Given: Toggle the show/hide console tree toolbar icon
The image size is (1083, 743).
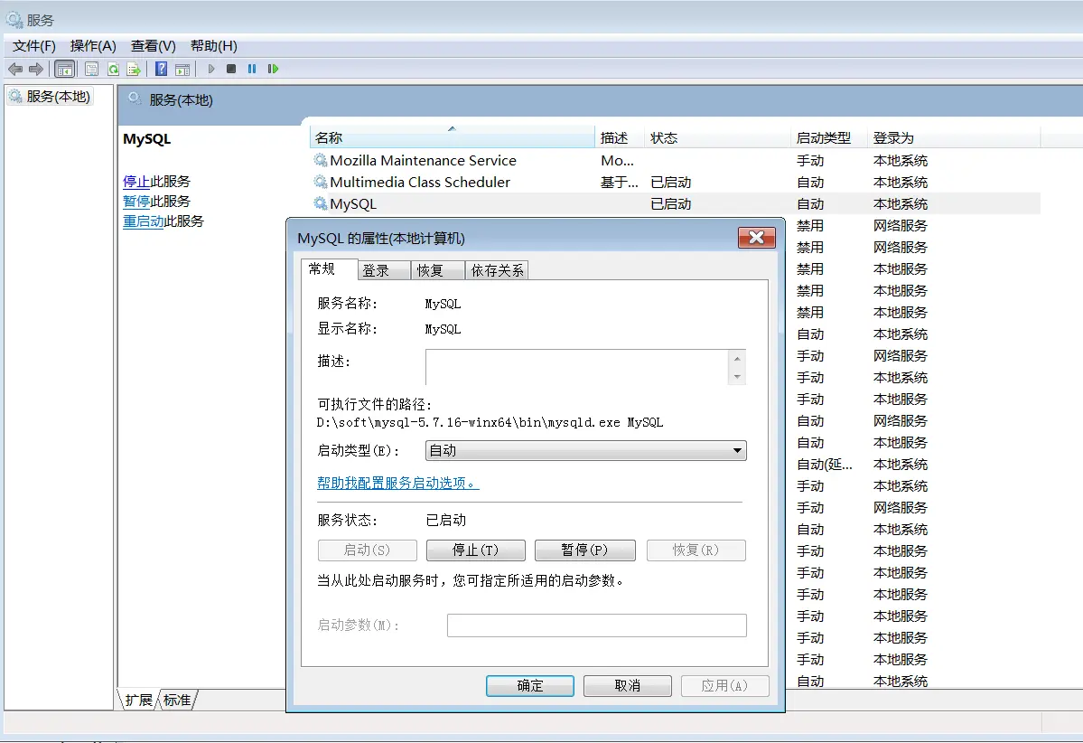Looking at the screenshot, I should [64, 69].
